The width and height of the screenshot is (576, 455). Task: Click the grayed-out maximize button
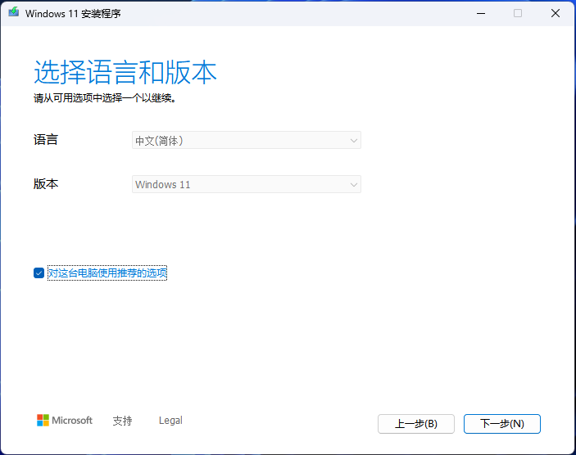(x=518, y=13)
